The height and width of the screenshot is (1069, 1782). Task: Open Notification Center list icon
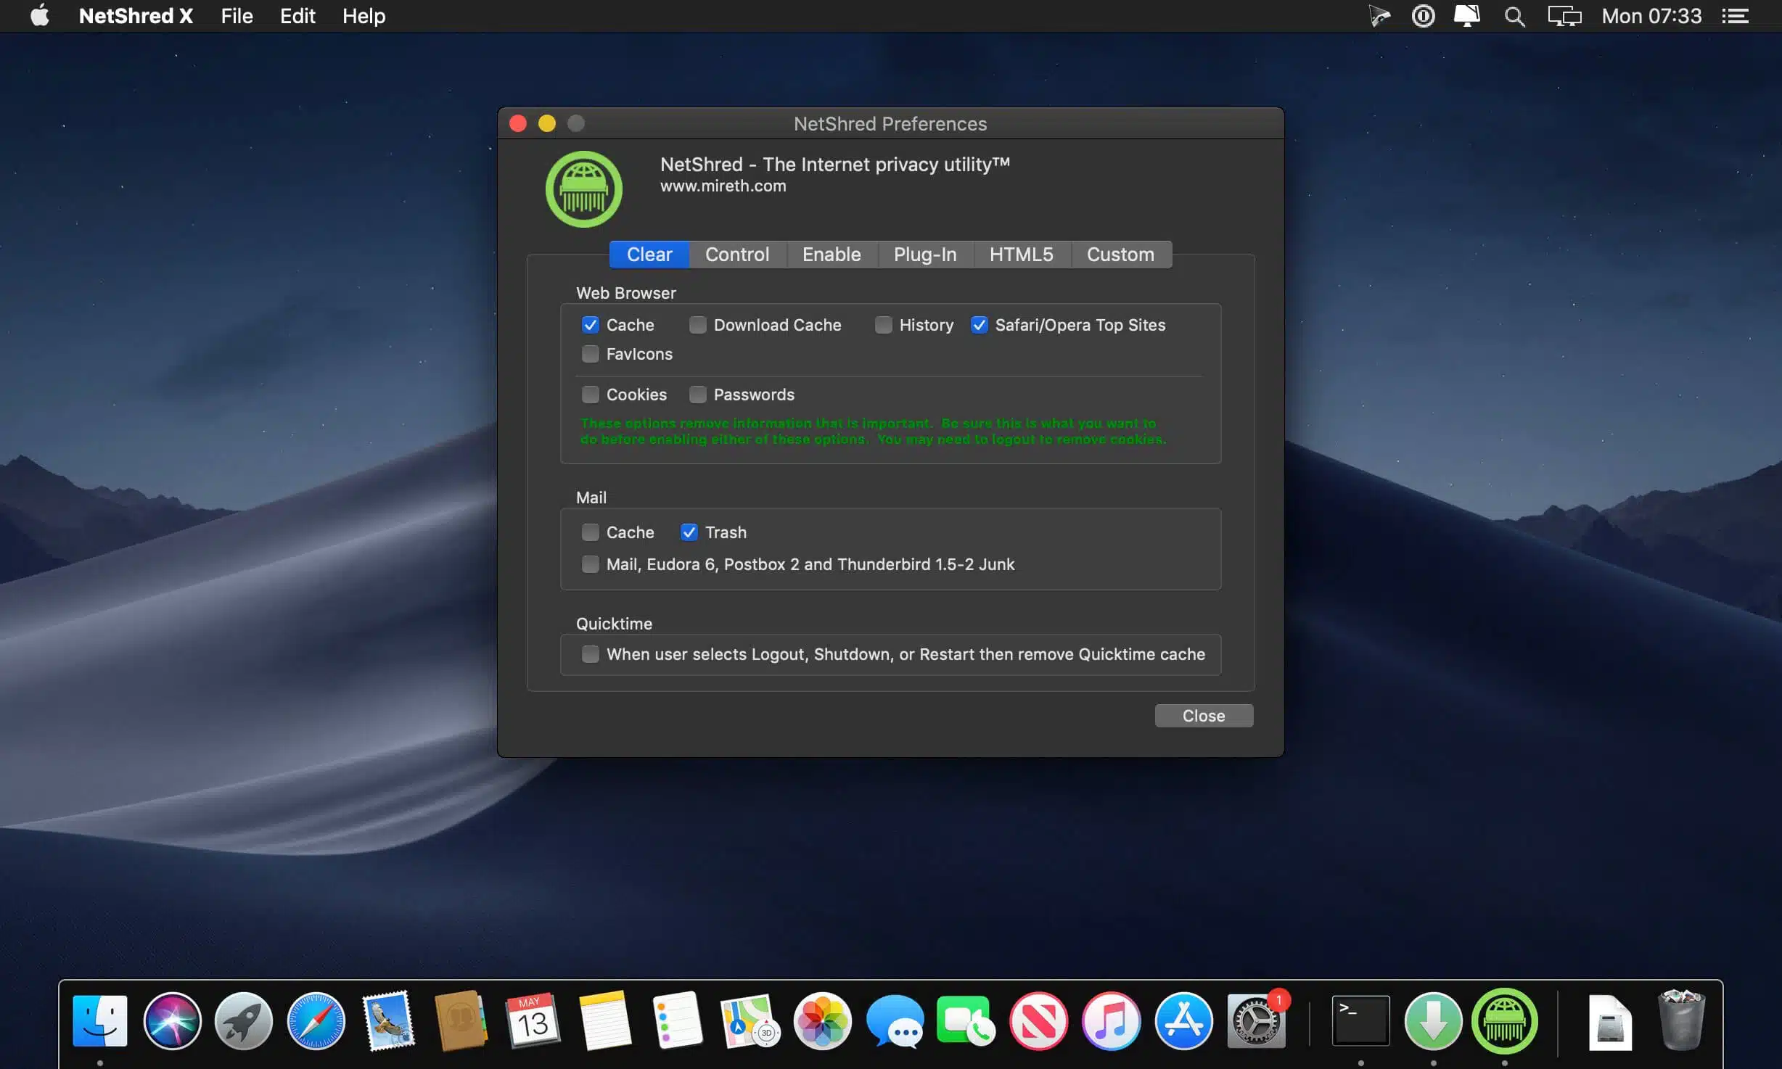pos(1736,16)
